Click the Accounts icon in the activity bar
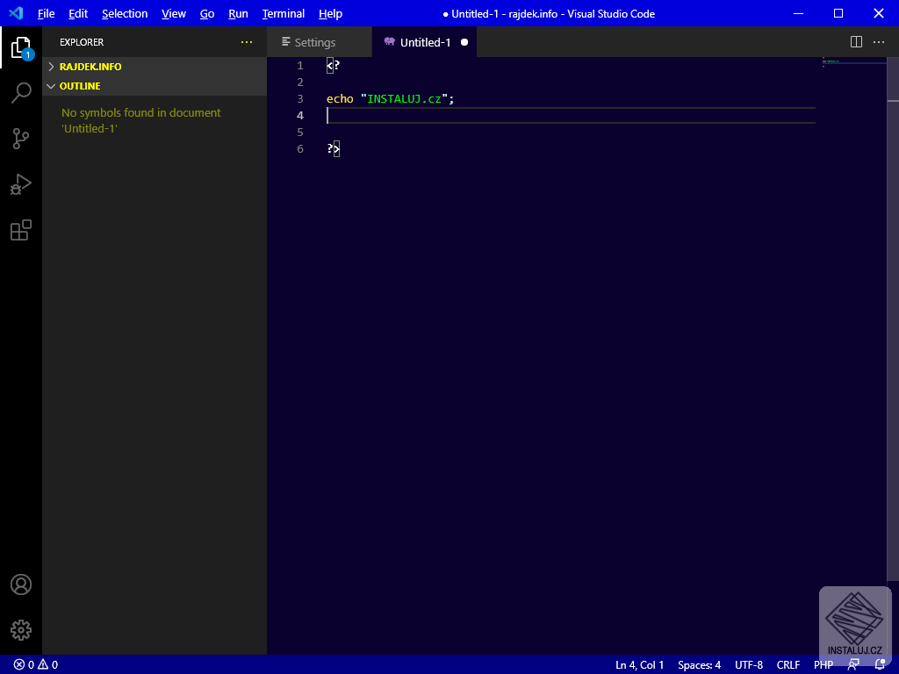The width and height of the screenshot is (899, 674). [21, 584]
